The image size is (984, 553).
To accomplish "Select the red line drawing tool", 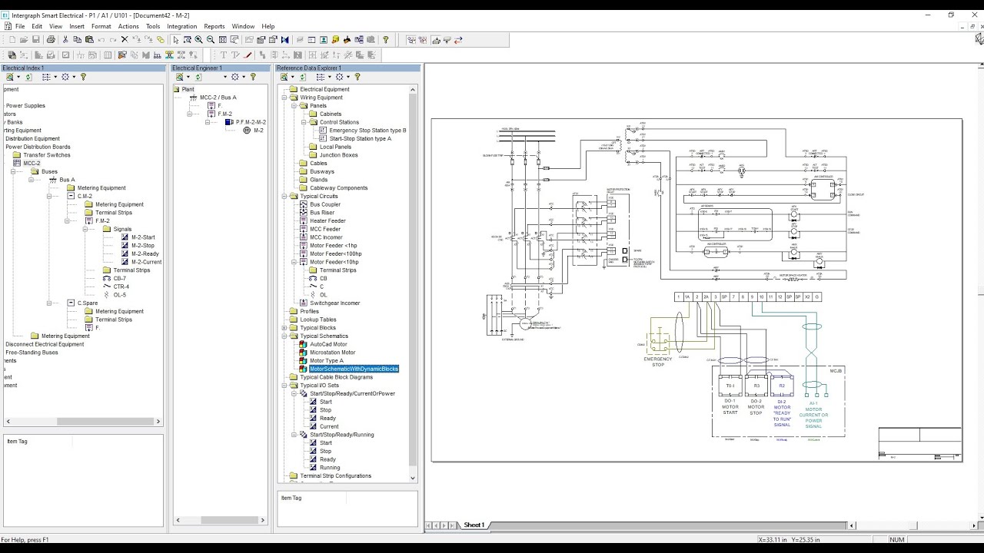I will pos(248,55).
